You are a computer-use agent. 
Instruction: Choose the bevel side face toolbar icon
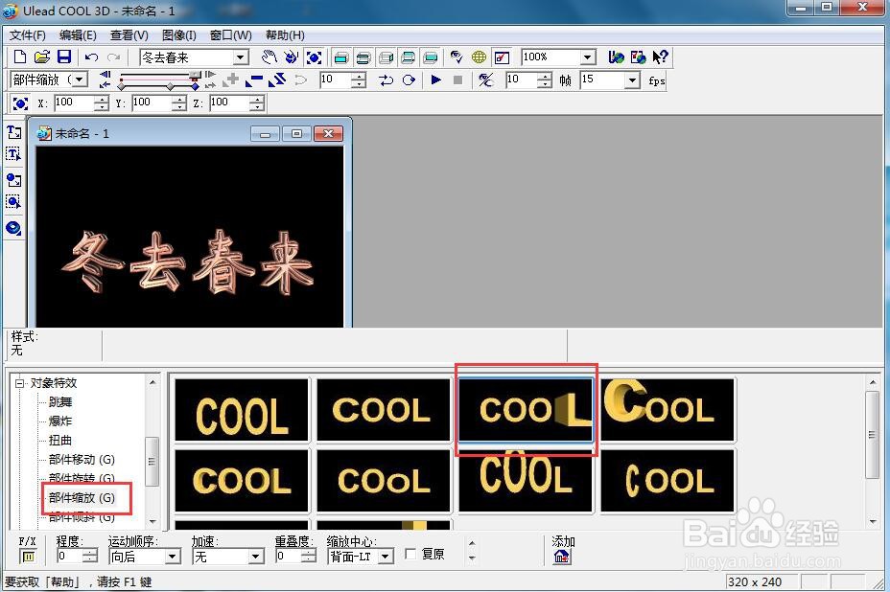[x=363, y=57]
